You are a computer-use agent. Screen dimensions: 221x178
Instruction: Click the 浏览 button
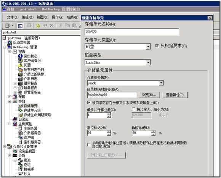(149, 95)
